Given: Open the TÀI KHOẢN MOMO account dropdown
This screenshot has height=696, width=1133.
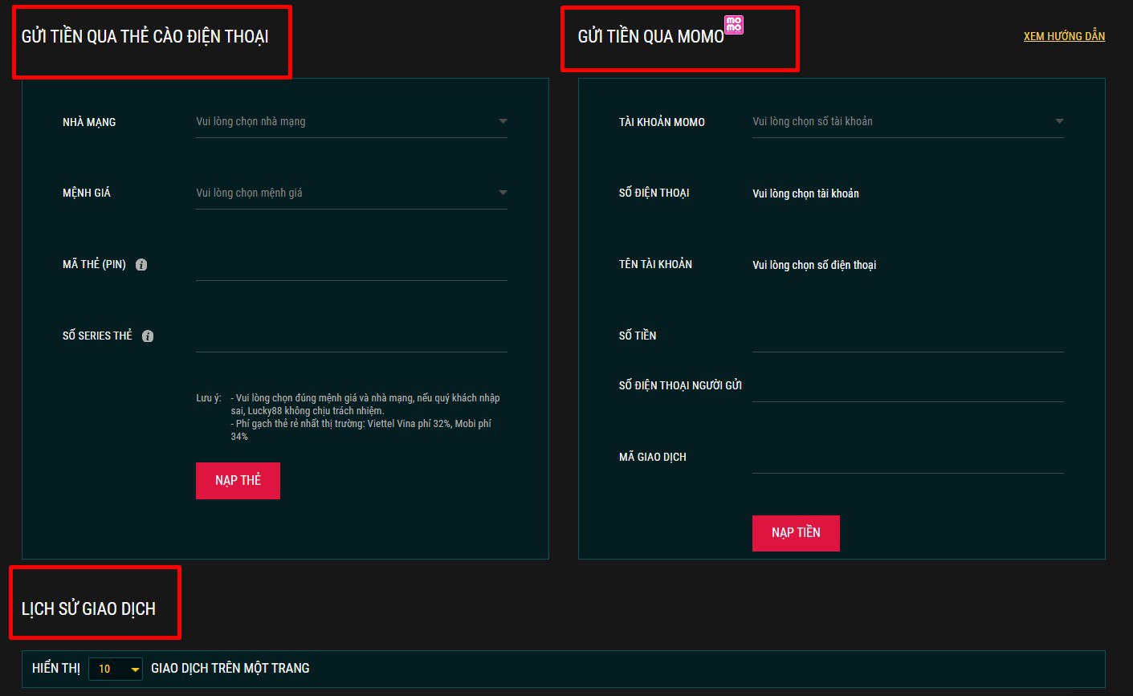Looking at the screenshot, I should [x=908, y=122].
